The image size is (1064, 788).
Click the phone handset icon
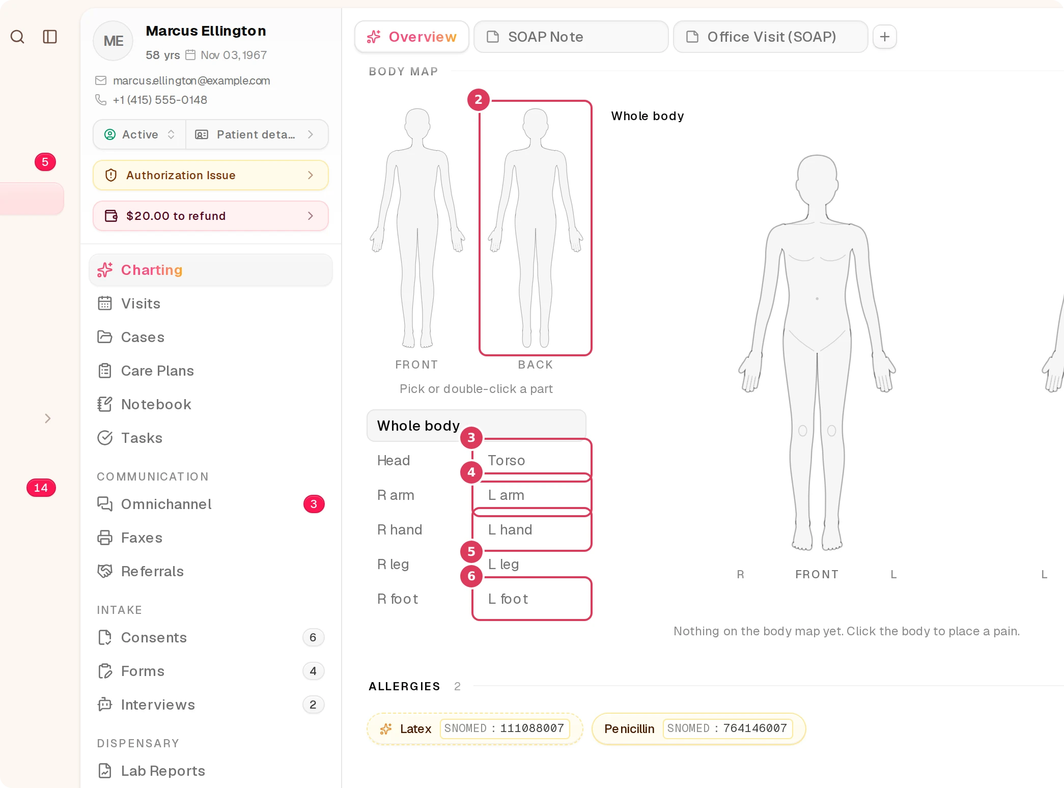101,100
